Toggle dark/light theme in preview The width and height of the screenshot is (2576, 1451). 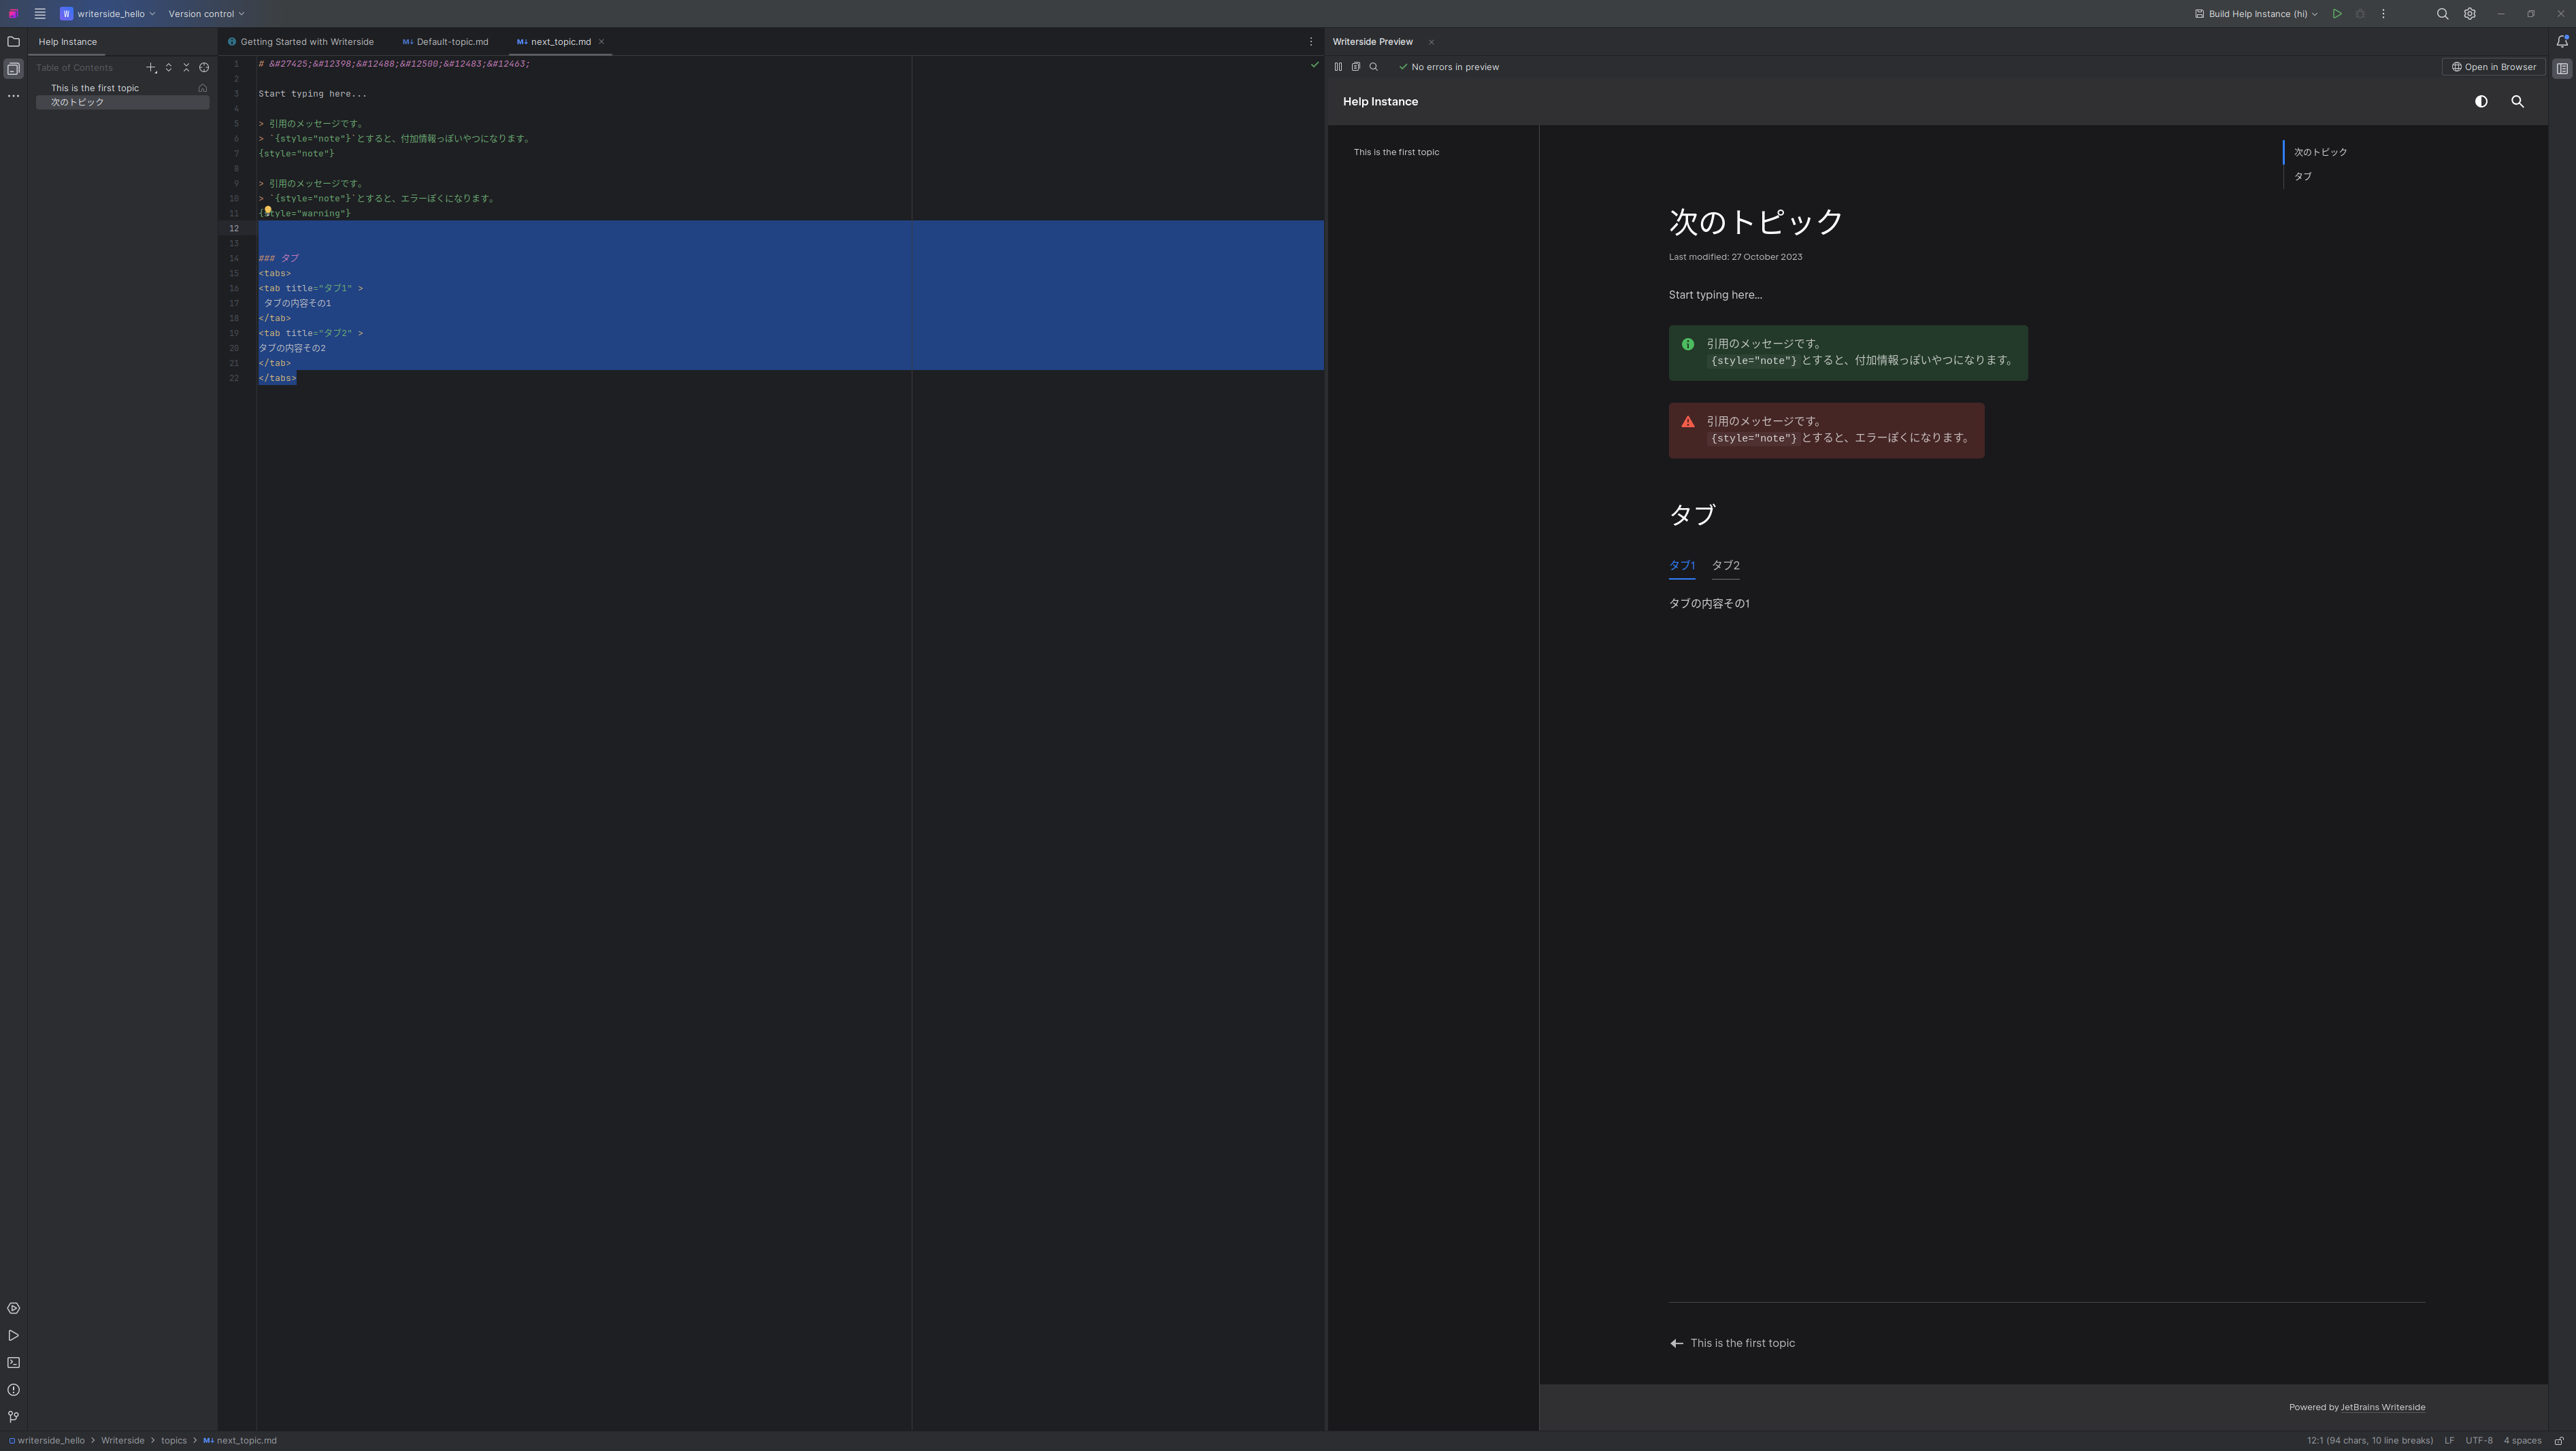2481,102
